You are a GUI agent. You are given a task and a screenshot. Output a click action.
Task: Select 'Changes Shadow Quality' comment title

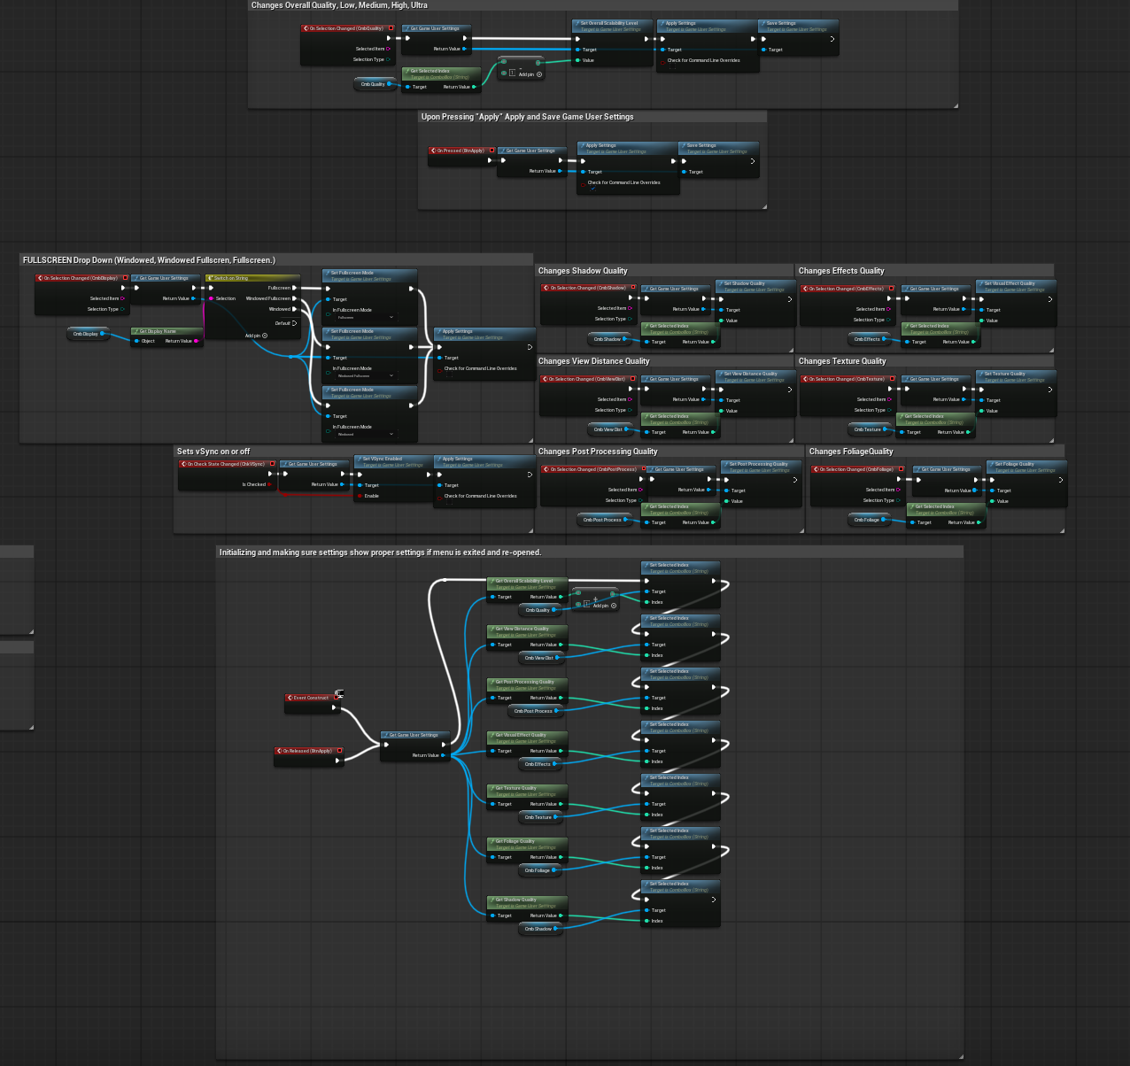[x=583, y=271]
